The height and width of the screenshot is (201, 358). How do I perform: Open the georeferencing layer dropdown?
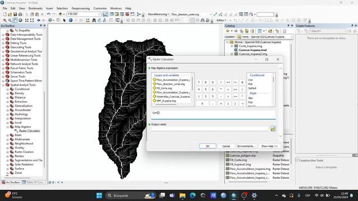210,15
